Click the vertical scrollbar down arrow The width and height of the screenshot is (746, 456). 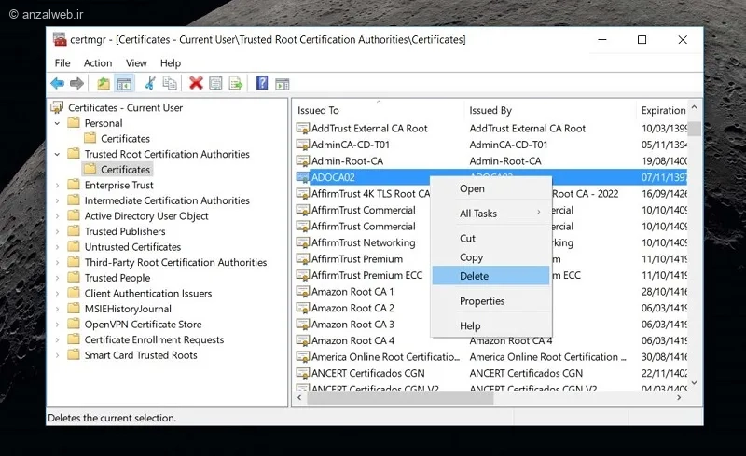[694, 382]
